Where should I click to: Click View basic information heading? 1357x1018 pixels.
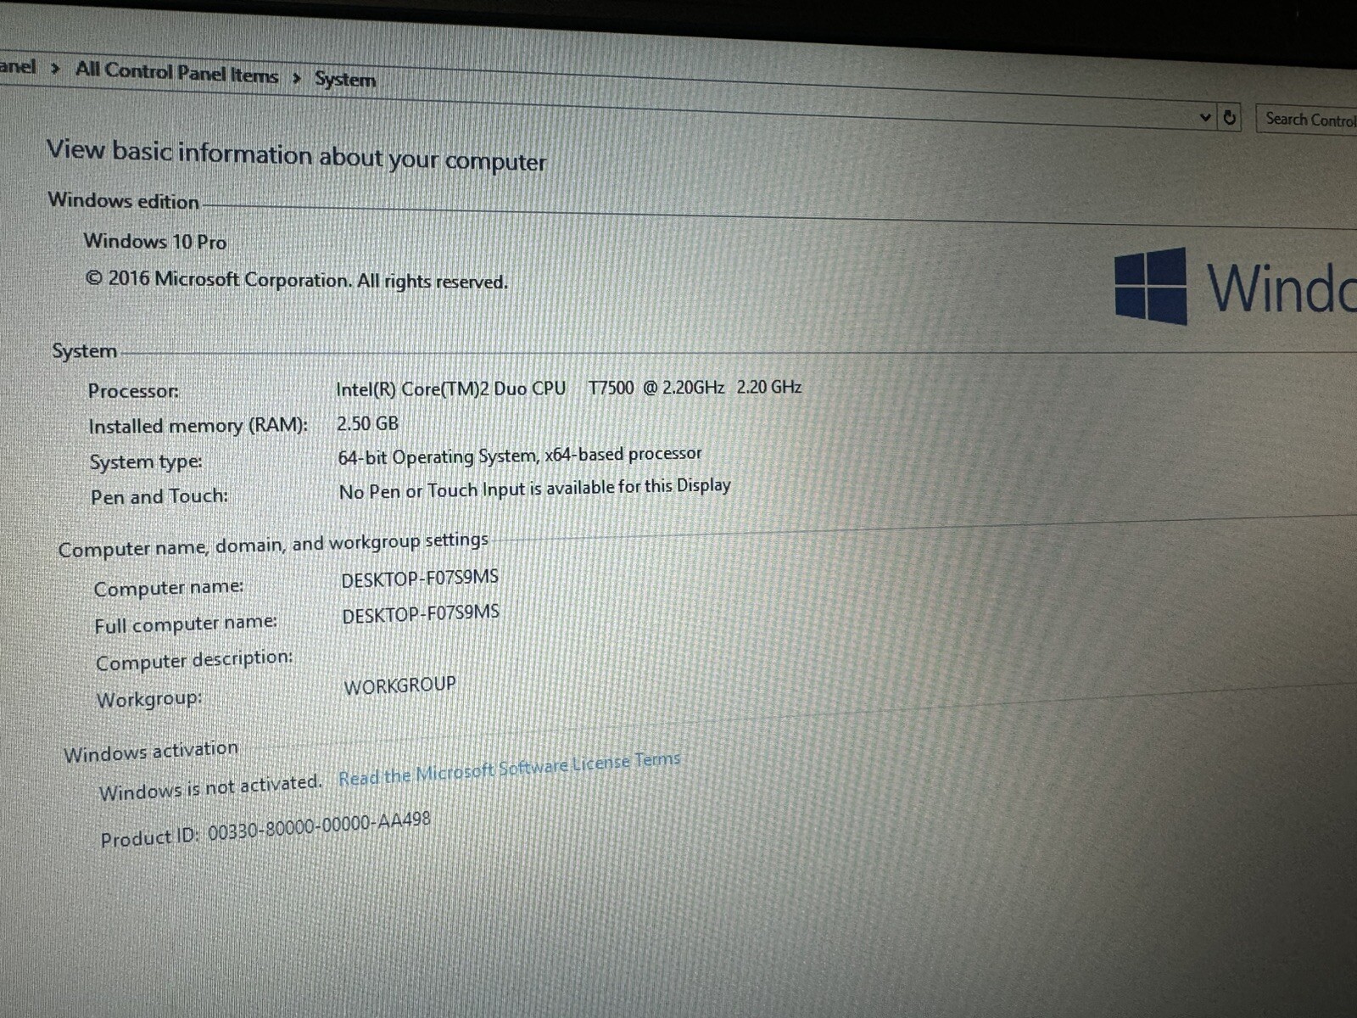pyautogui.click(x=296, y=155)
